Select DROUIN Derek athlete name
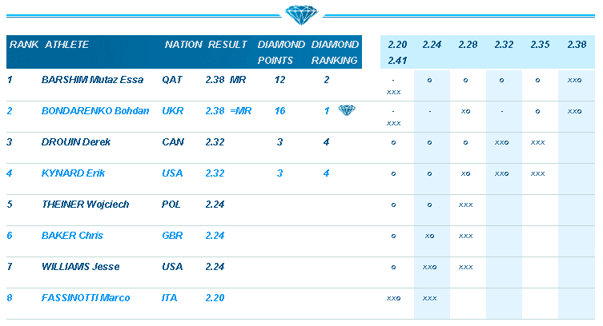Image resolution: width=603 pixels, height=326 pixels. pos(76,142)
